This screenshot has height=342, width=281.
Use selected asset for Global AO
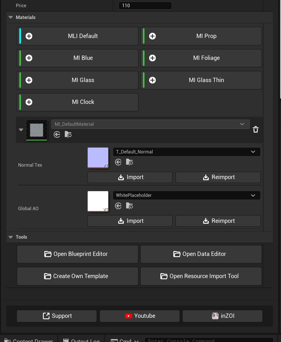tap(118, 206)
